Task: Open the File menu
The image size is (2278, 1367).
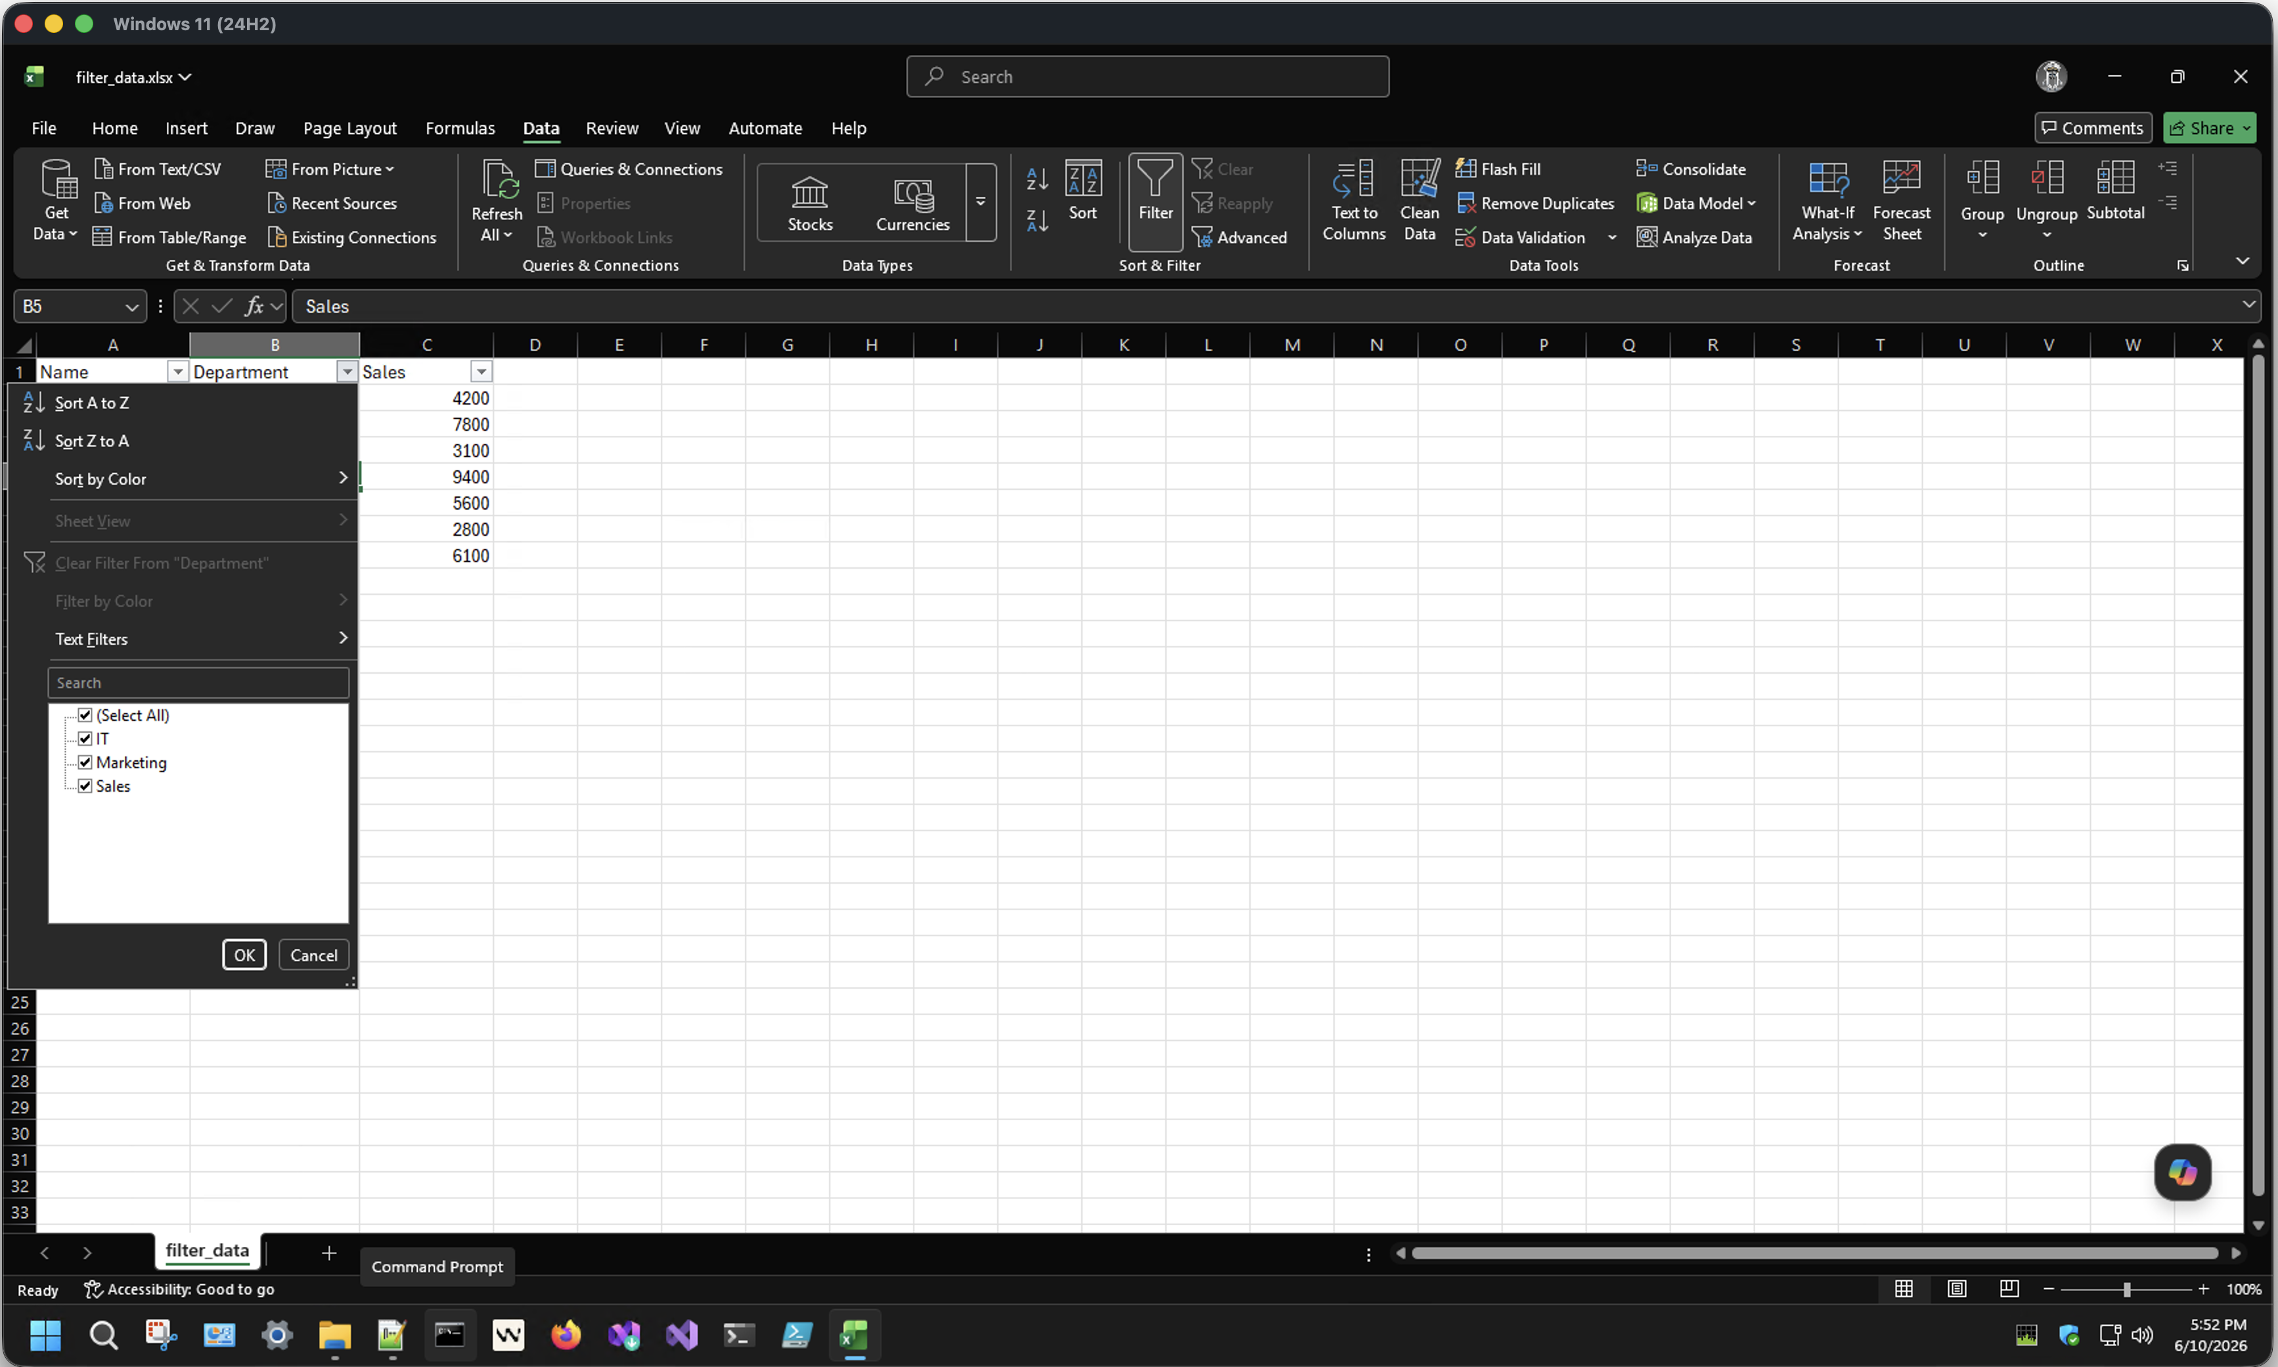Action: tap(43, 128)
